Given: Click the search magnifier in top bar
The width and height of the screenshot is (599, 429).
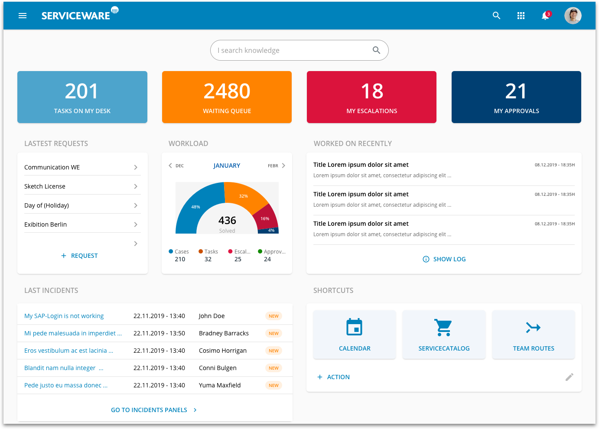Looking at the screenshot, I should click(496, 16).
